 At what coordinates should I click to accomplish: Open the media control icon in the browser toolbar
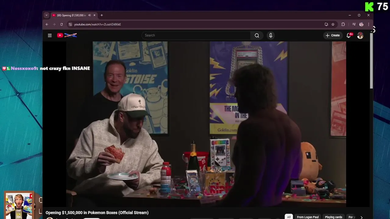coord(354,24)
